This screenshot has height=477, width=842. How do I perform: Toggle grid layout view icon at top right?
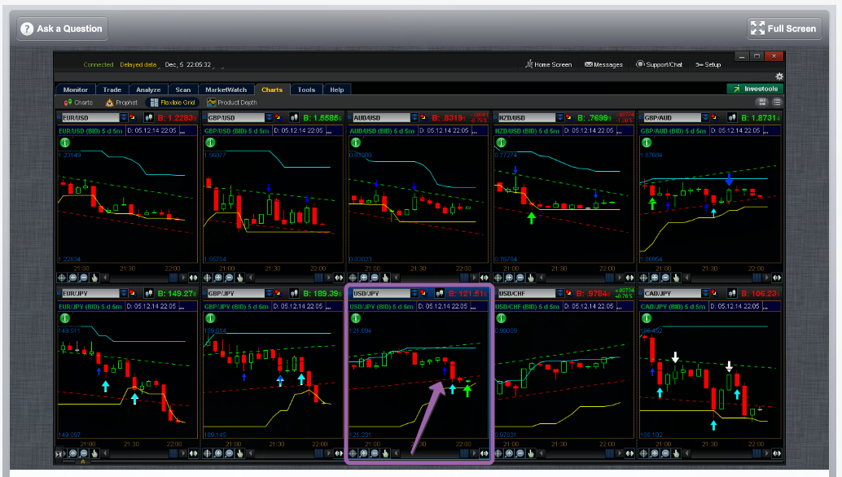coord(763,103)
